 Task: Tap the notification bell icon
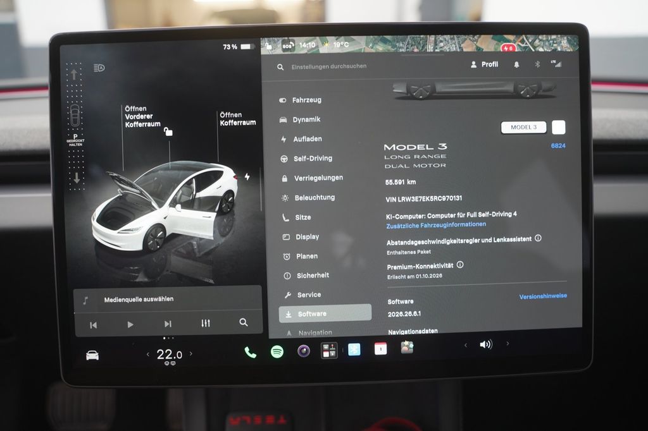point(516,64)
